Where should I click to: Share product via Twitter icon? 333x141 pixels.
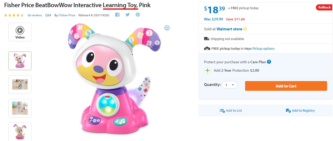coord(128,15)
